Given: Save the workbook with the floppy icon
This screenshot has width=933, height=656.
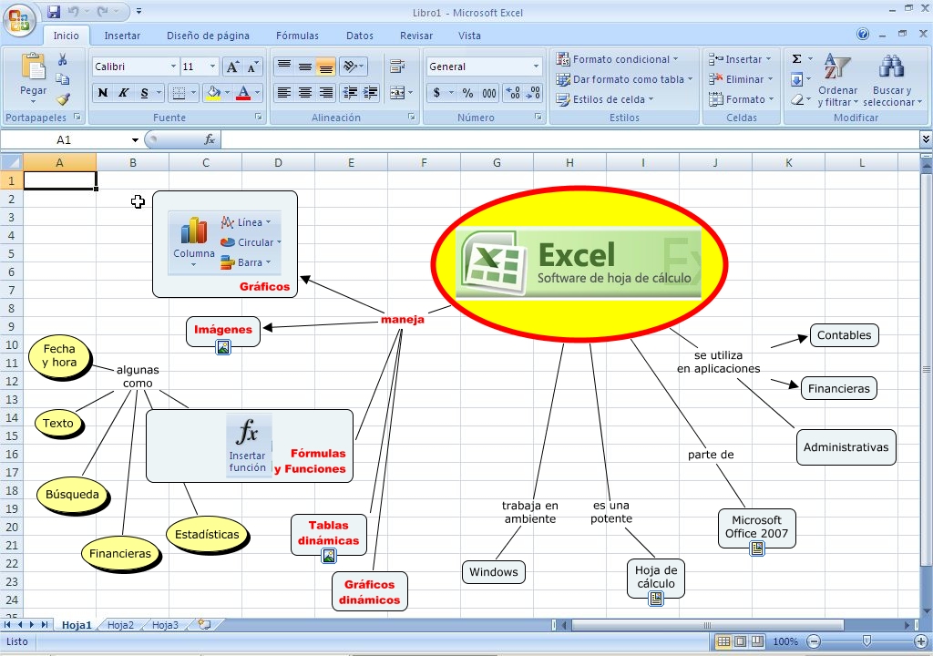Looking at the screenshot, I should 54,11.
